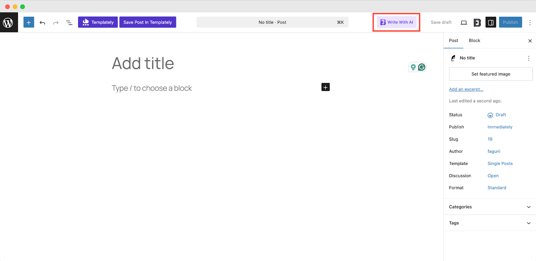Click the WordPress logo icon

(8, 22)
